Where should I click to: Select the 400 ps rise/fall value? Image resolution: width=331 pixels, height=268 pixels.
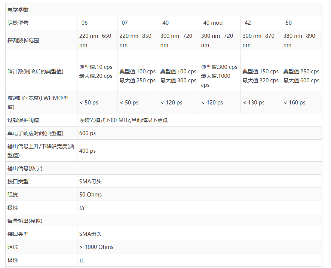(88, 151)
